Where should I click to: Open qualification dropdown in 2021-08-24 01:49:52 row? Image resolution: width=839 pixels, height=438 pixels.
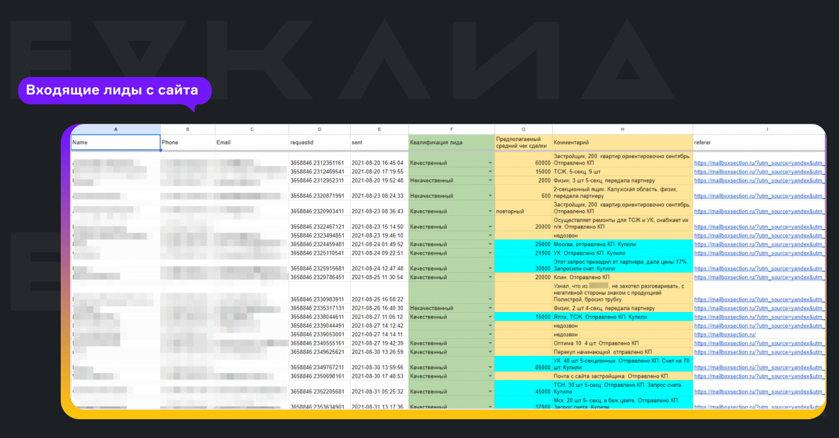490,245
